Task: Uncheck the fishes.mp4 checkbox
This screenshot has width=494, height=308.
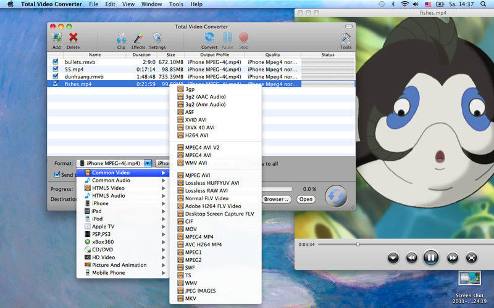Action: coord(56,84)
